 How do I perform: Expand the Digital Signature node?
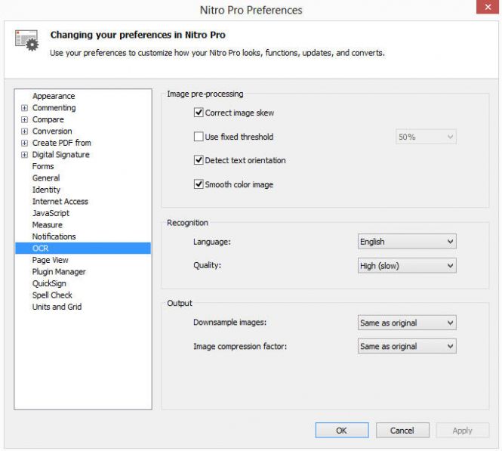(24, 155)
